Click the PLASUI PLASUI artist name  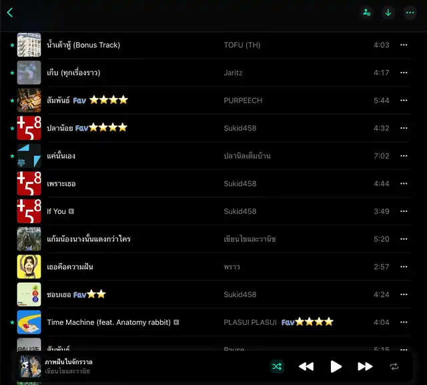tap(250, 322)
